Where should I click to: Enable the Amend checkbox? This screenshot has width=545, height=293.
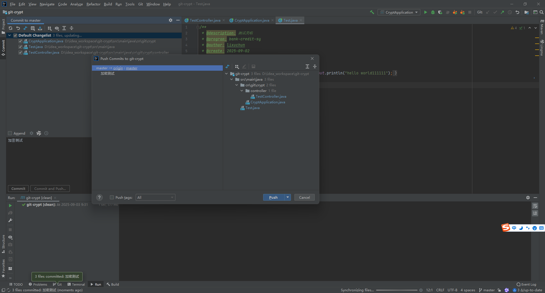(x=10, y=133)
